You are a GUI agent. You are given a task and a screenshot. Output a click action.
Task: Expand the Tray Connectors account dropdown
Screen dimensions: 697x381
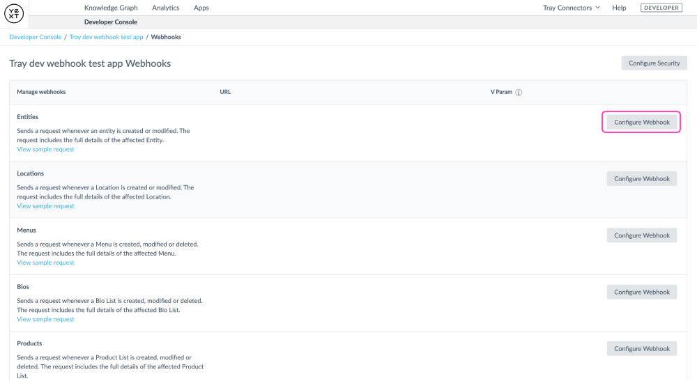point(571,8)
